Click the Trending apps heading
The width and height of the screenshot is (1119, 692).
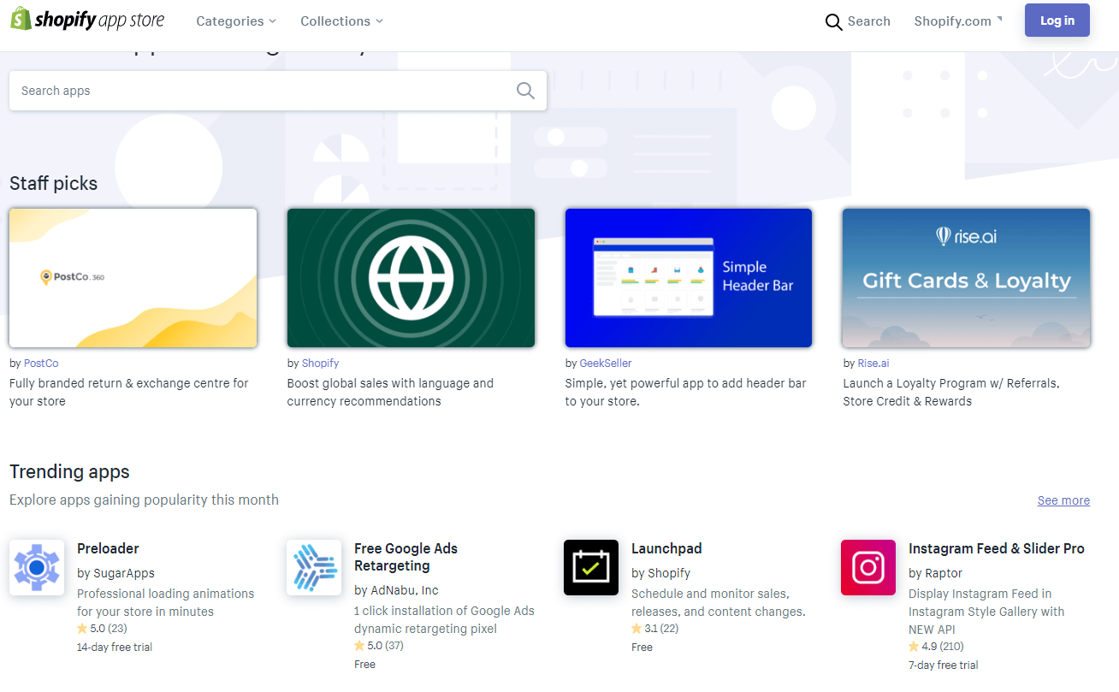pyautogui.click(x=69, y=471)
